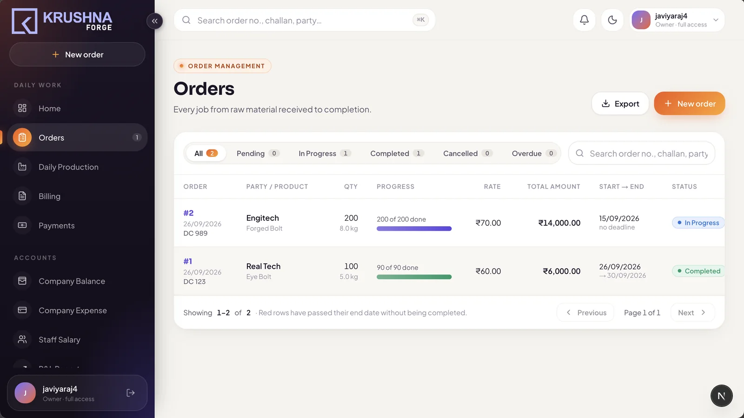Screen dimensions: 744x418
Task: Click the DC 989 challan text
Action: point(195,233)
